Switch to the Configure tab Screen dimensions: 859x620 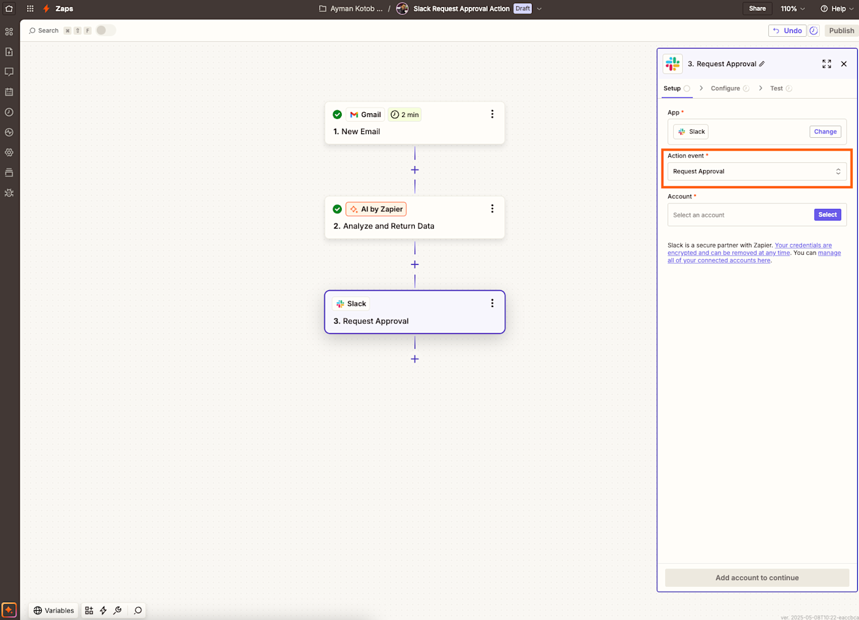pyautogui.click(x=730, y=88)
